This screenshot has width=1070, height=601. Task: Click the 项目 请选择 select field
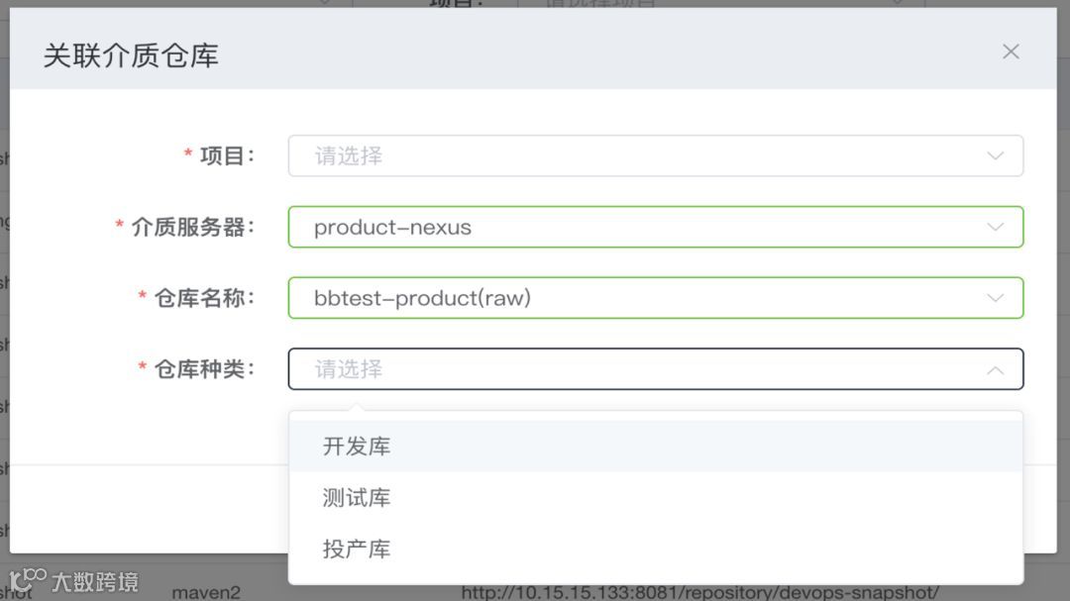[x=656, y=156]
